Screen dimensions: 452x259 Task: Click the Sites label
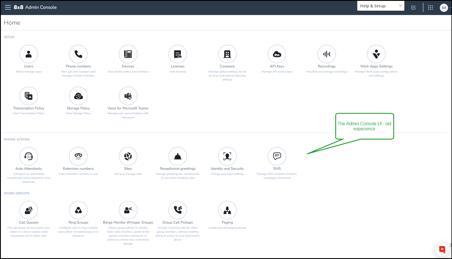pos(128,169)
